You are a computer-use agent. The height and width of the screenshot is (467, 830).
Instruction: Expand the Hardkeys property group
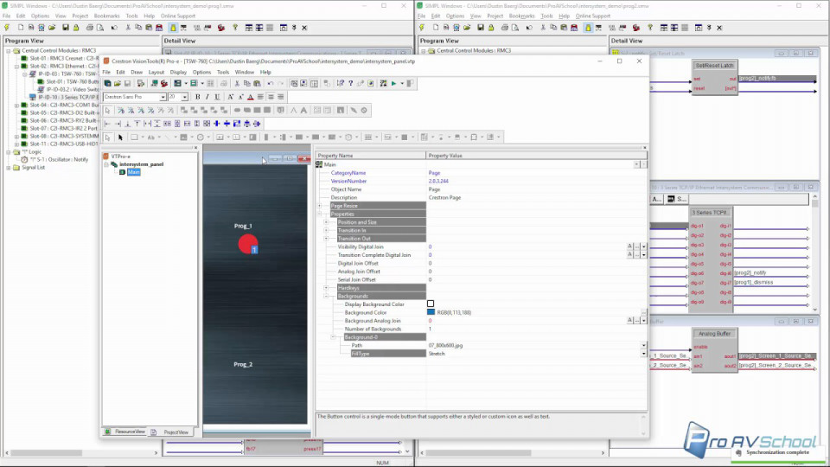[x=327, y=287]
